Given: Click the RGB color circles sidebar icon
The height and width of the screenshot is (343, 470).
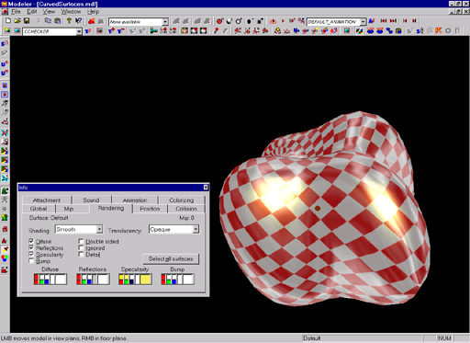Looking at the screenshot, I should click(x=5, y=258).
